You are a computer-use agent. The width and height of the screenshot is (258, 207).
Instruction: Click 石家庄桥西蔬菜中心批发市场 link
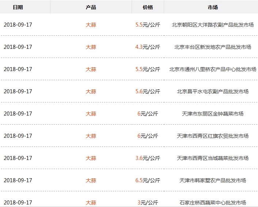[213, 203]
